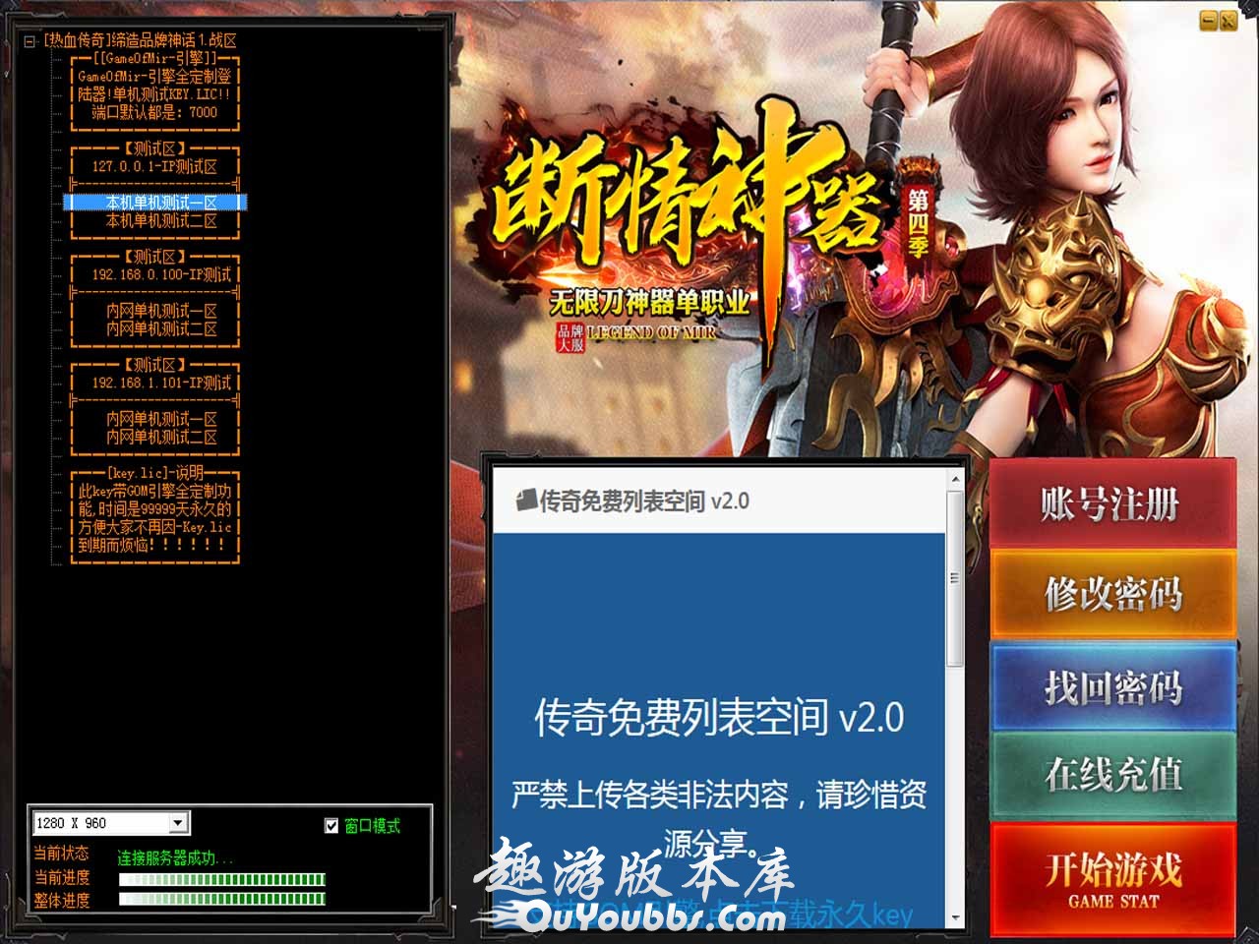Click the news panel scrollbar down arrow
The width and height of the screenshot is (1259, 944).
tap(954, 918)
